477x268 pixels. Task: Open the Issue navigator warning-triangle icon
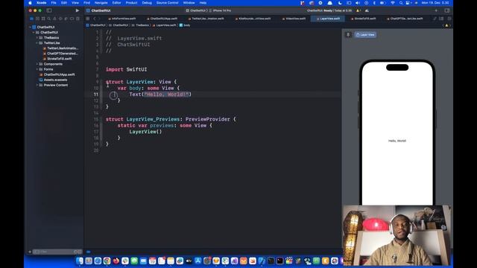coord(54,19)
